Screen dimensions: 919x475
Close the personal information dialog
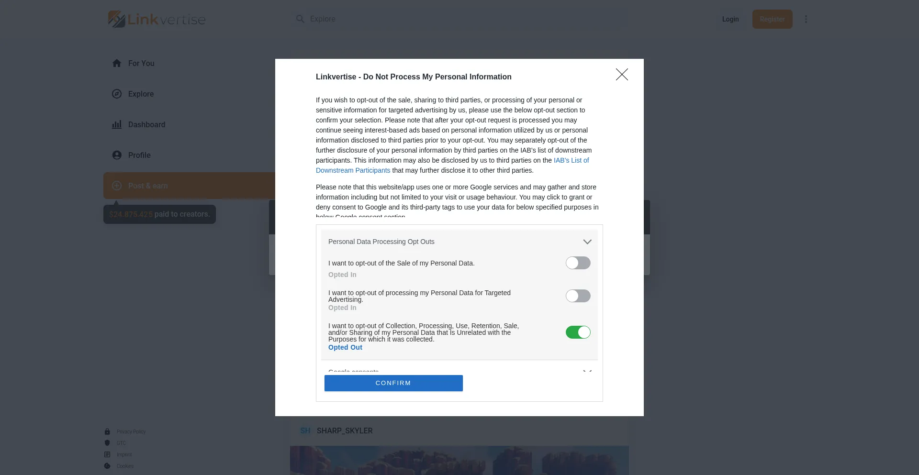(622, 74)
